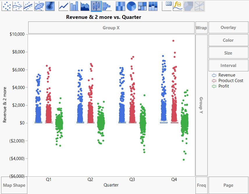Click the Map Shape button
Viewport: 249px width, 194px height.
(x=14, y=185)
